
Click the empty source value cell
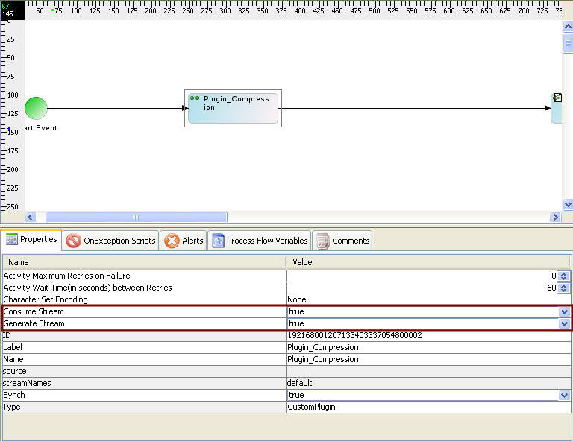429,371
